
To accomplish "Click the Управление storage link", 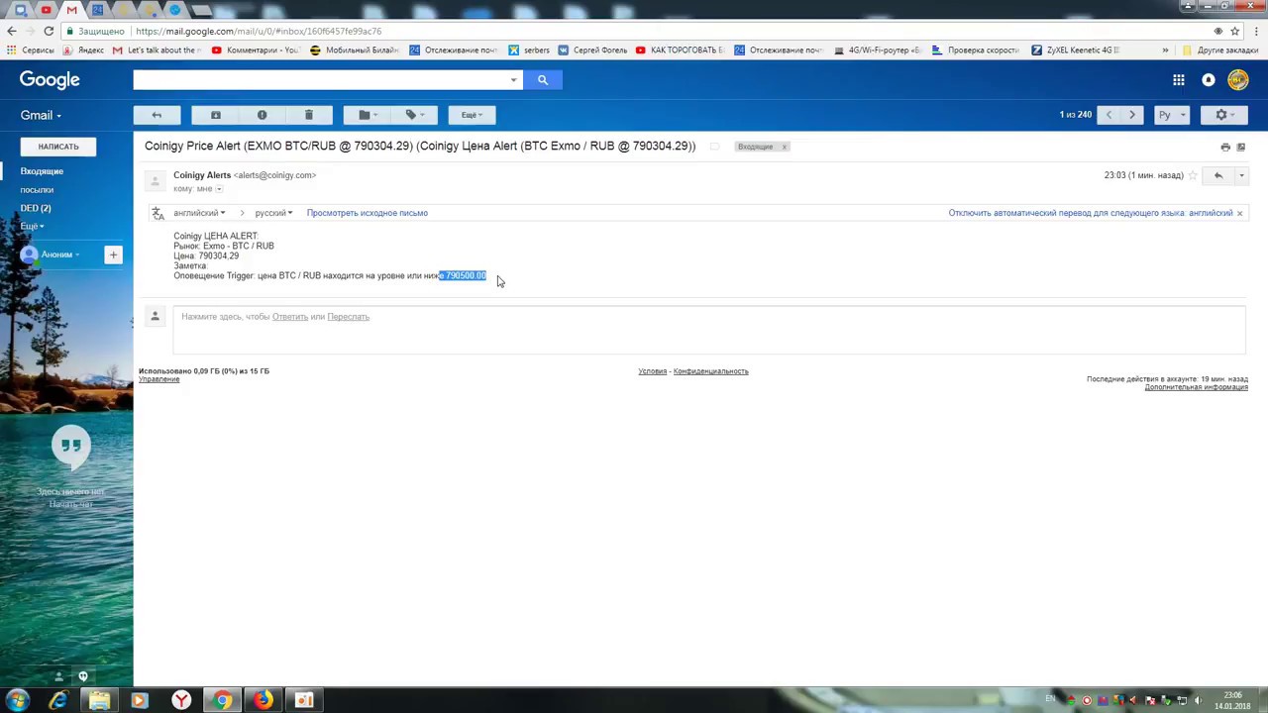I will (x=158, y=379).
